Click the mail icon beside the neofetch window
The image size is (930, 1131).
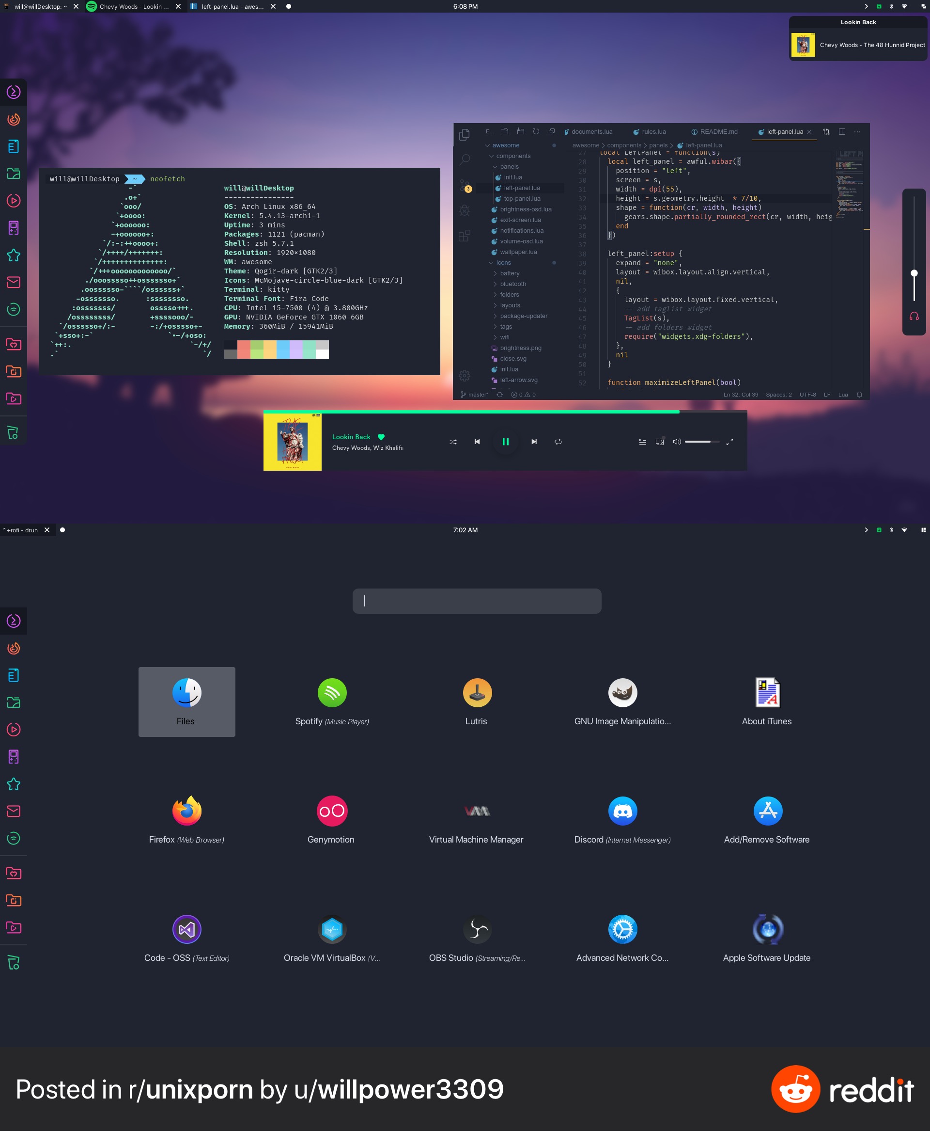pyautogui.click(x=14, y=282)
